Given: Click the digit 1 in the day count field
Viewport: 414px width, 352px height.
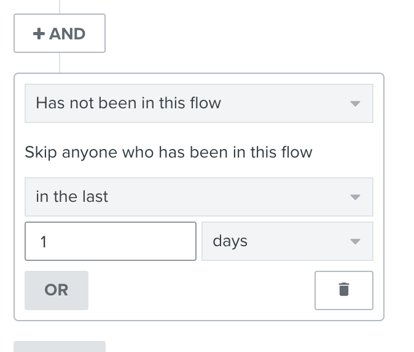Looking at the screenshot, I should tap(44, 242).
